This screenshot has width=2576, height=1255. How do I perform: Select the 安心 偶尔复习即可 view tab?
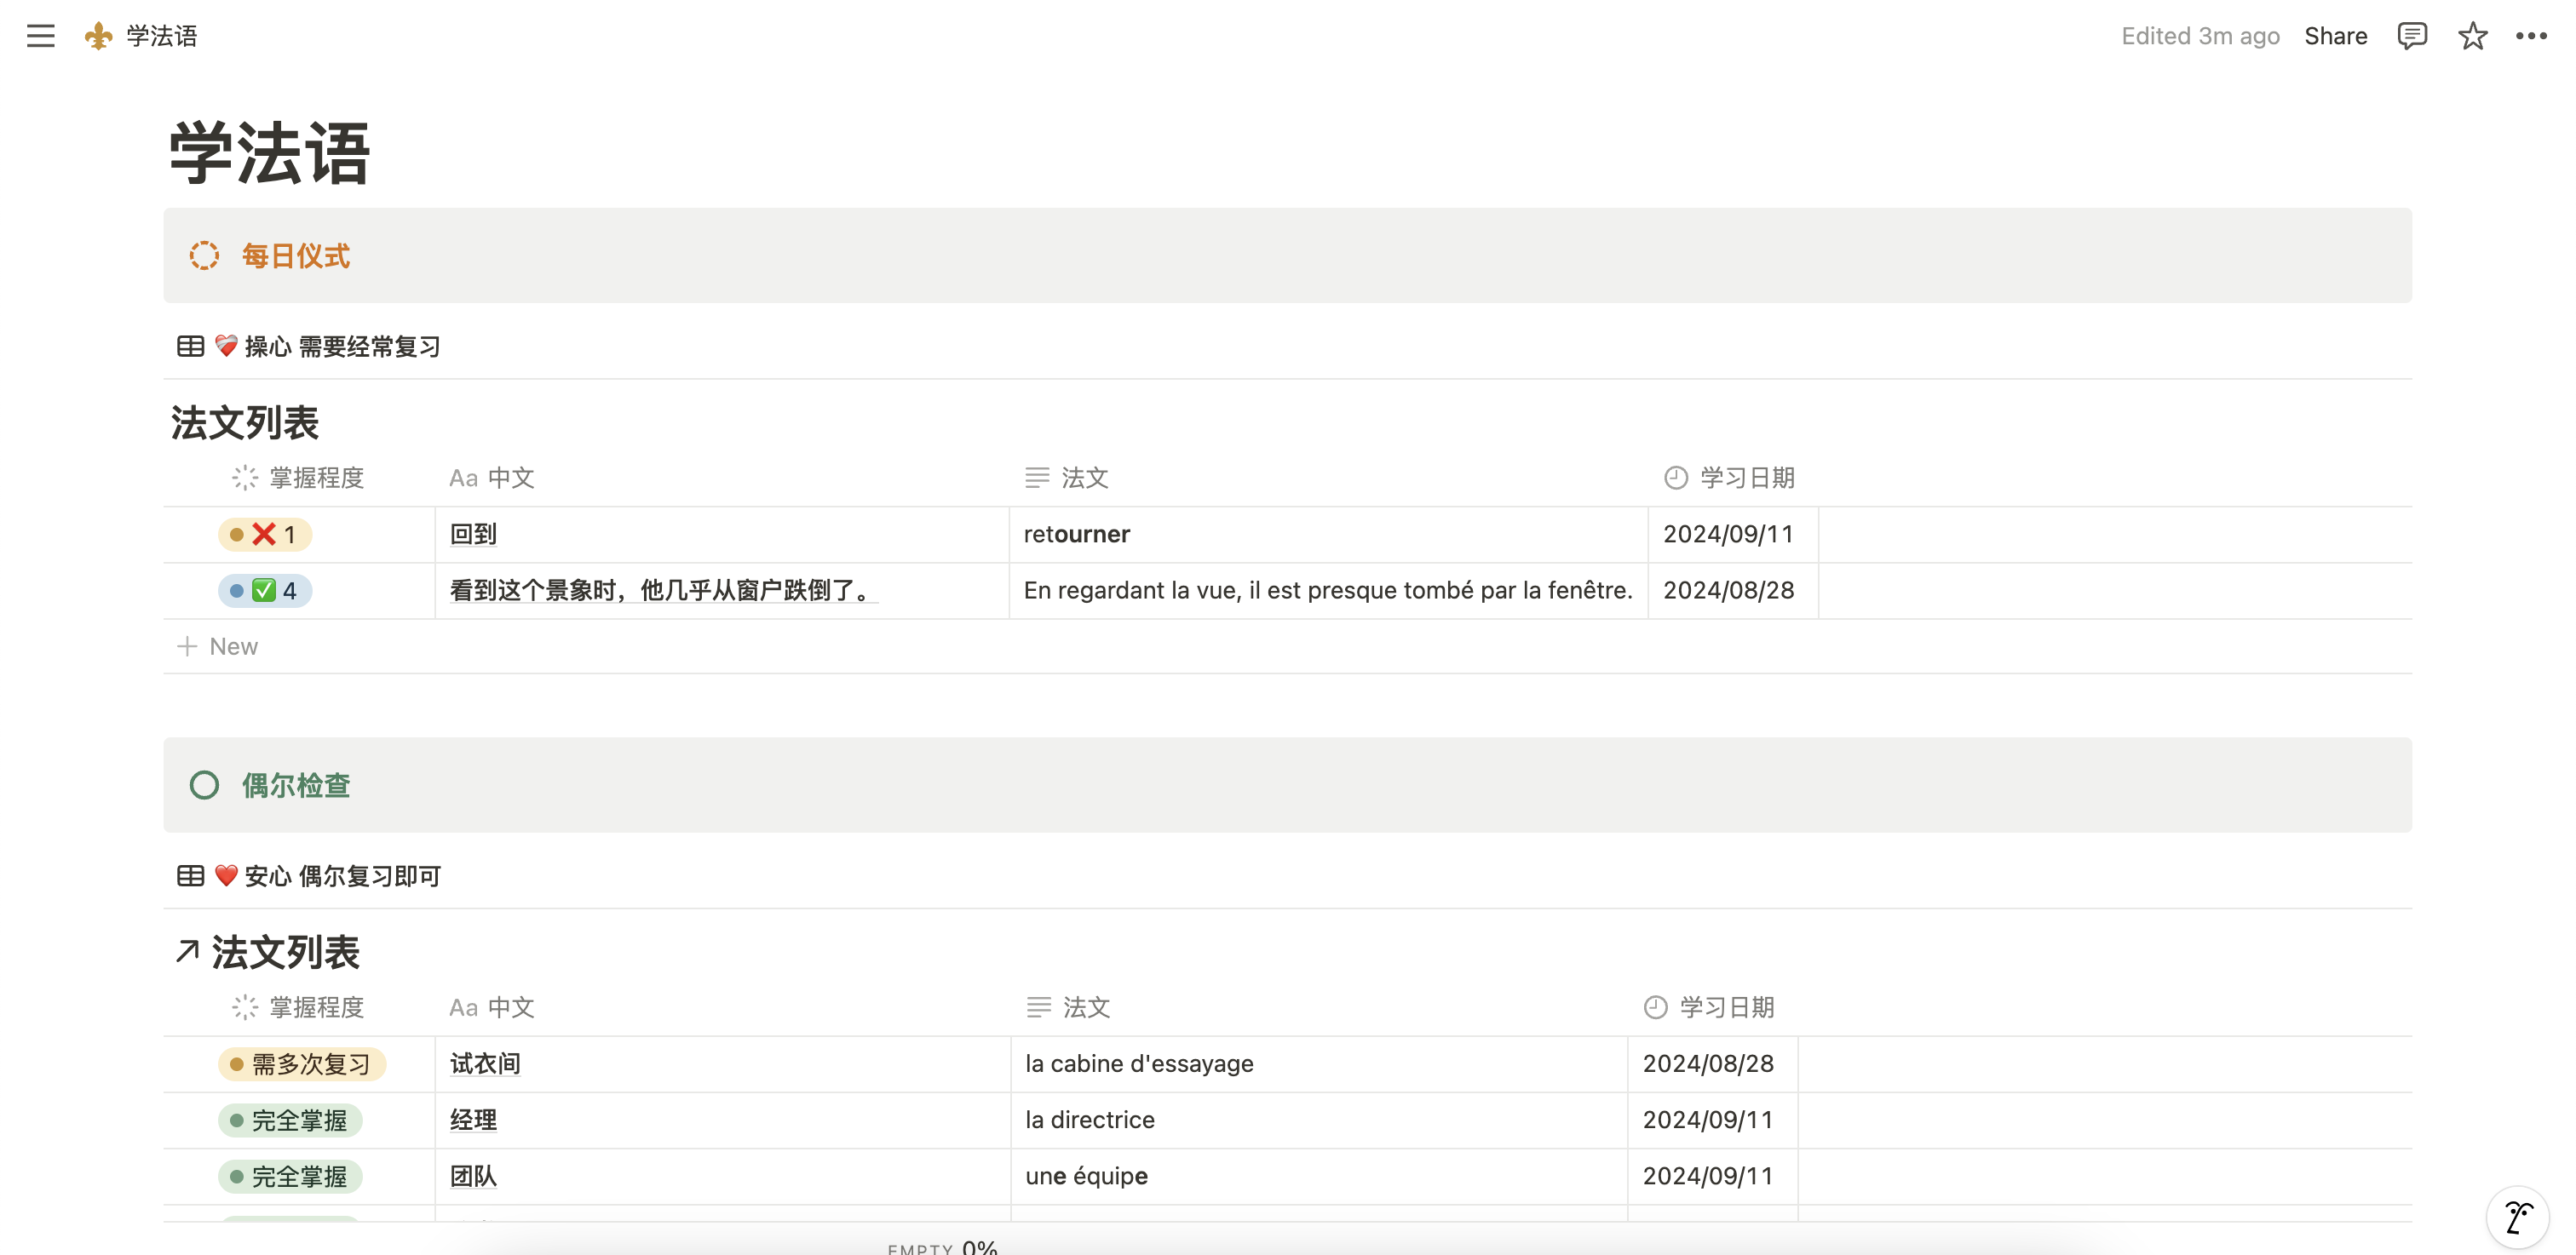[310, 876]
